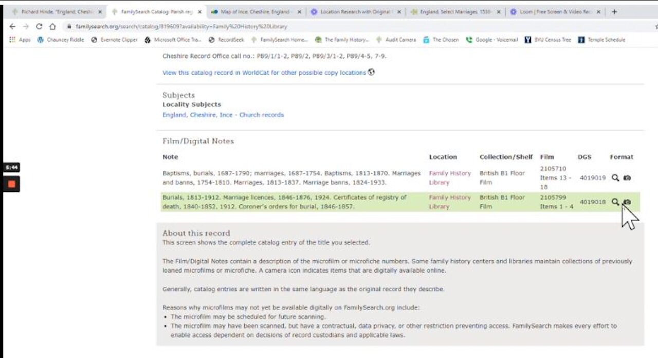Viewport: 658px width, 358px height.
Task: Switch to England Select Marriages tab
Action: [454, 12]
